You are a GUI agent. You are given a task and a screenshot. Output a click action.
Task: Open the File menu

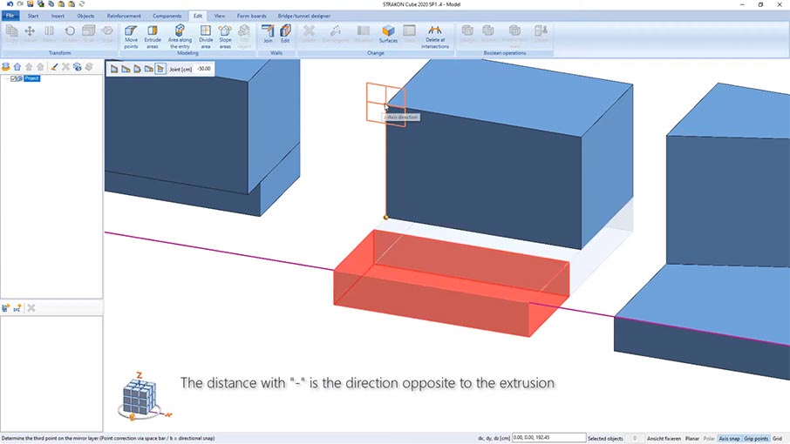(10, 16)
